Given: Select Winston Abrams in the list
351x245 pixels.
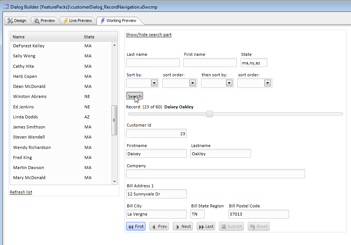Looking at the screenshot, I should pyautogui.click(x=61, y=96).
